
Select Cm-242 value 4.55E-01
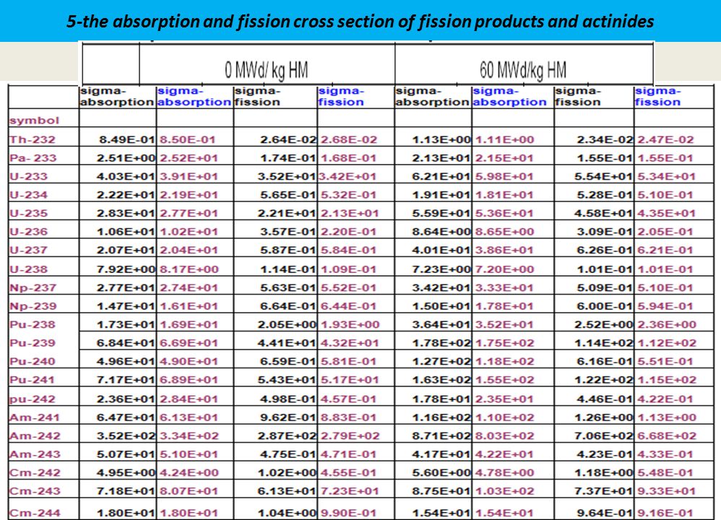coord(348,472)
